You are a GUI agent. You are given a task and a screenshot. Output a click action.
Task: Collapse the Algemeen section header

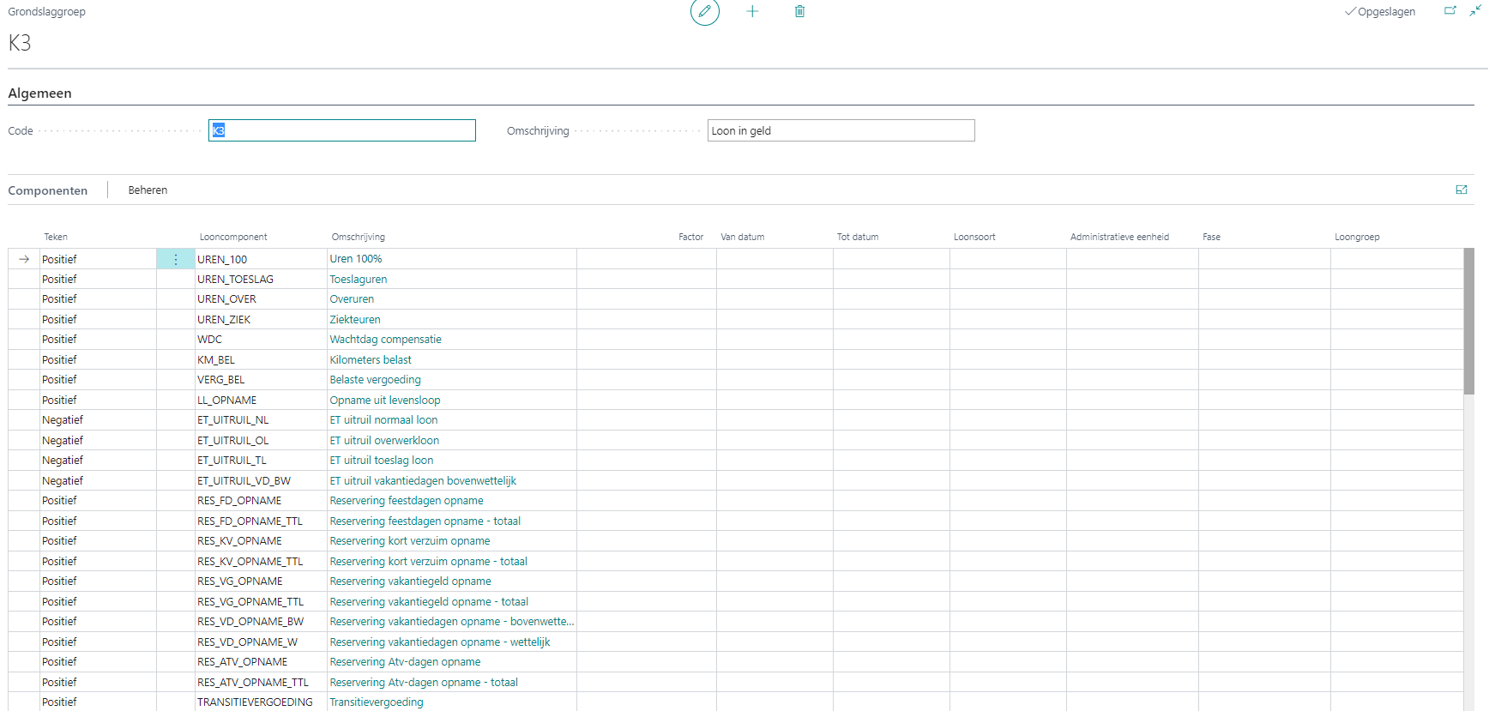(39, 93)
